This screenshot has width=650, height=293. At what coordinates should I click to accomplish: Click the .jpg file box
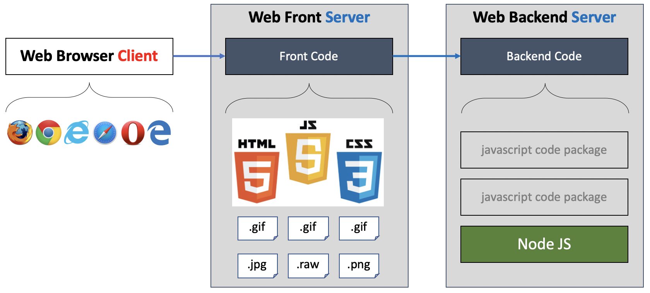pos(258,266)
